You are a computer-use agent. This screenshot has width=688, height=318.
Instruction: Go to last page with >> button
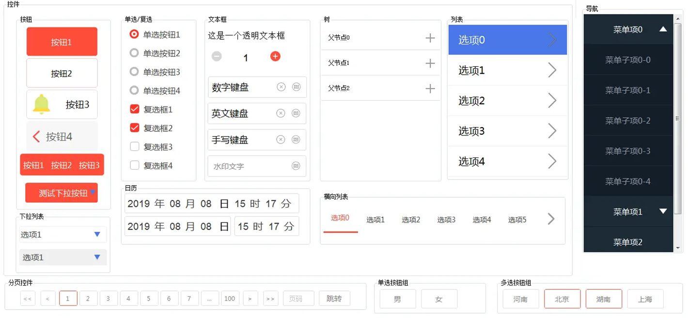pos(270,299)
